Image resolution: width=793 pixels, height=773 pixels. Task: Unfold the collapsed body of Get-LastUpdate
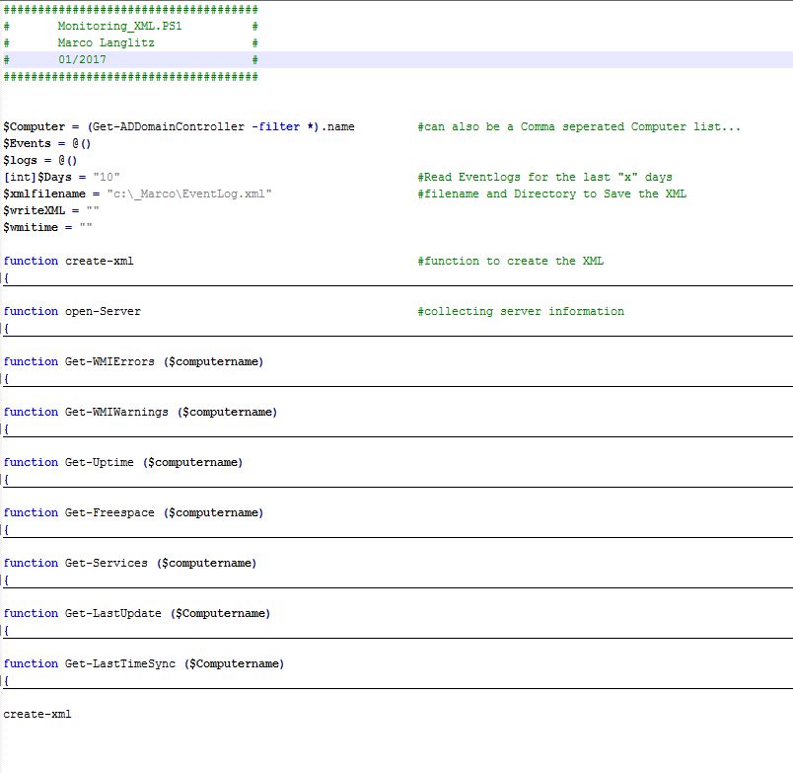[x=6, y=631]
